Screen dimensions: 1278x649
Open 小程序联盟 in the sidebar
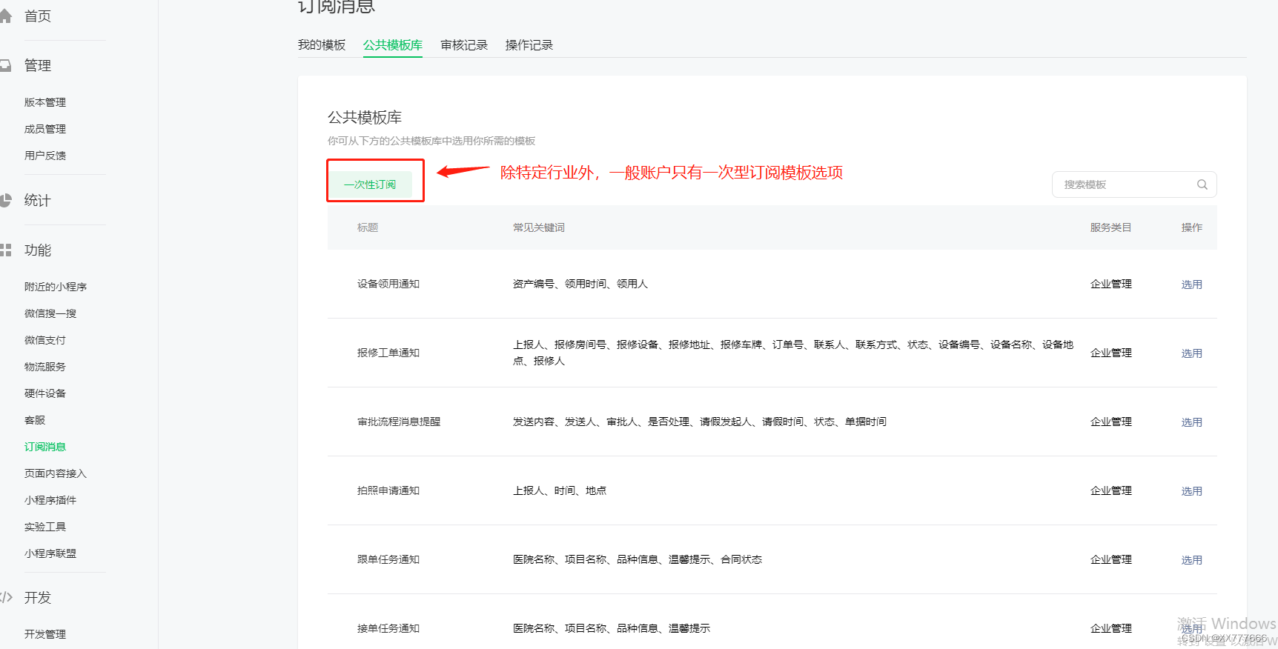tap(50, 553)
